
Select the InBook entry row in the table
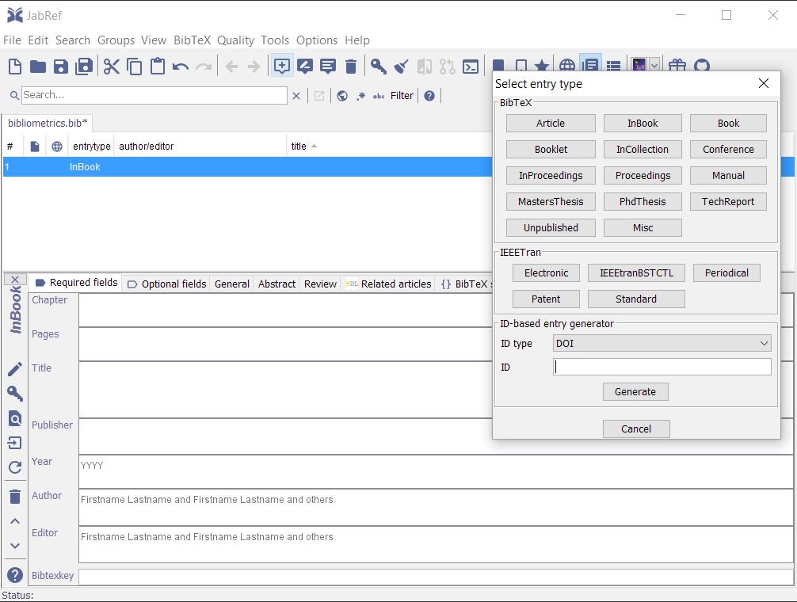pos(247,166)
